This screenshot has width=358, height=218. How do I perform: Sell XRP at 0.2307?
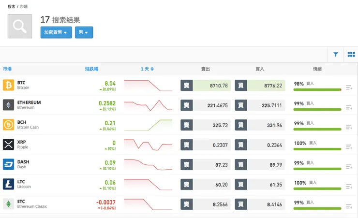pos(206,145)
